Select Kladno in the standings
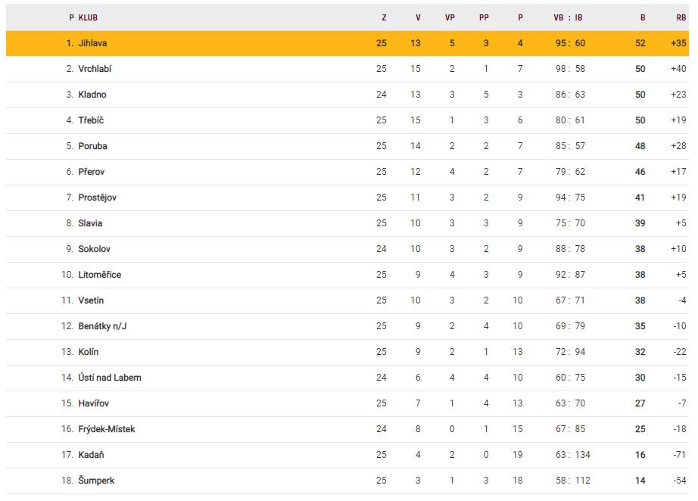Image resolution: width=698 pixels, height=501 pixels. [x=92, y=95]
